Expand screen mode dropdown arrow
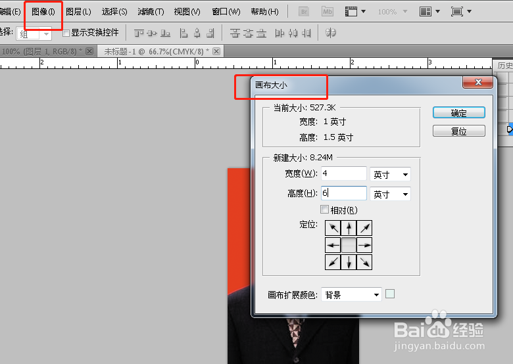Viewport: 513px width, 364px height. click(469, 12)
